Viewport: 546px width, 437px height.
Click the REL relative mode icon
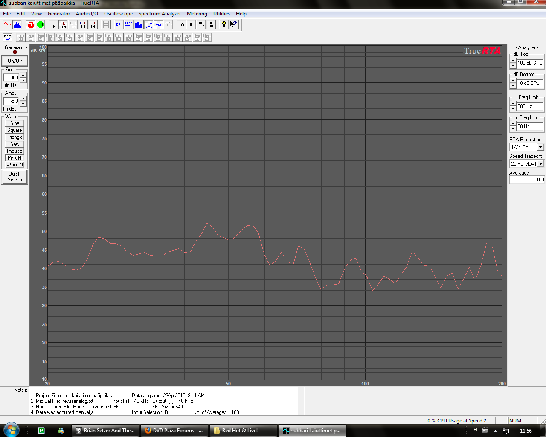click(119, 25)
